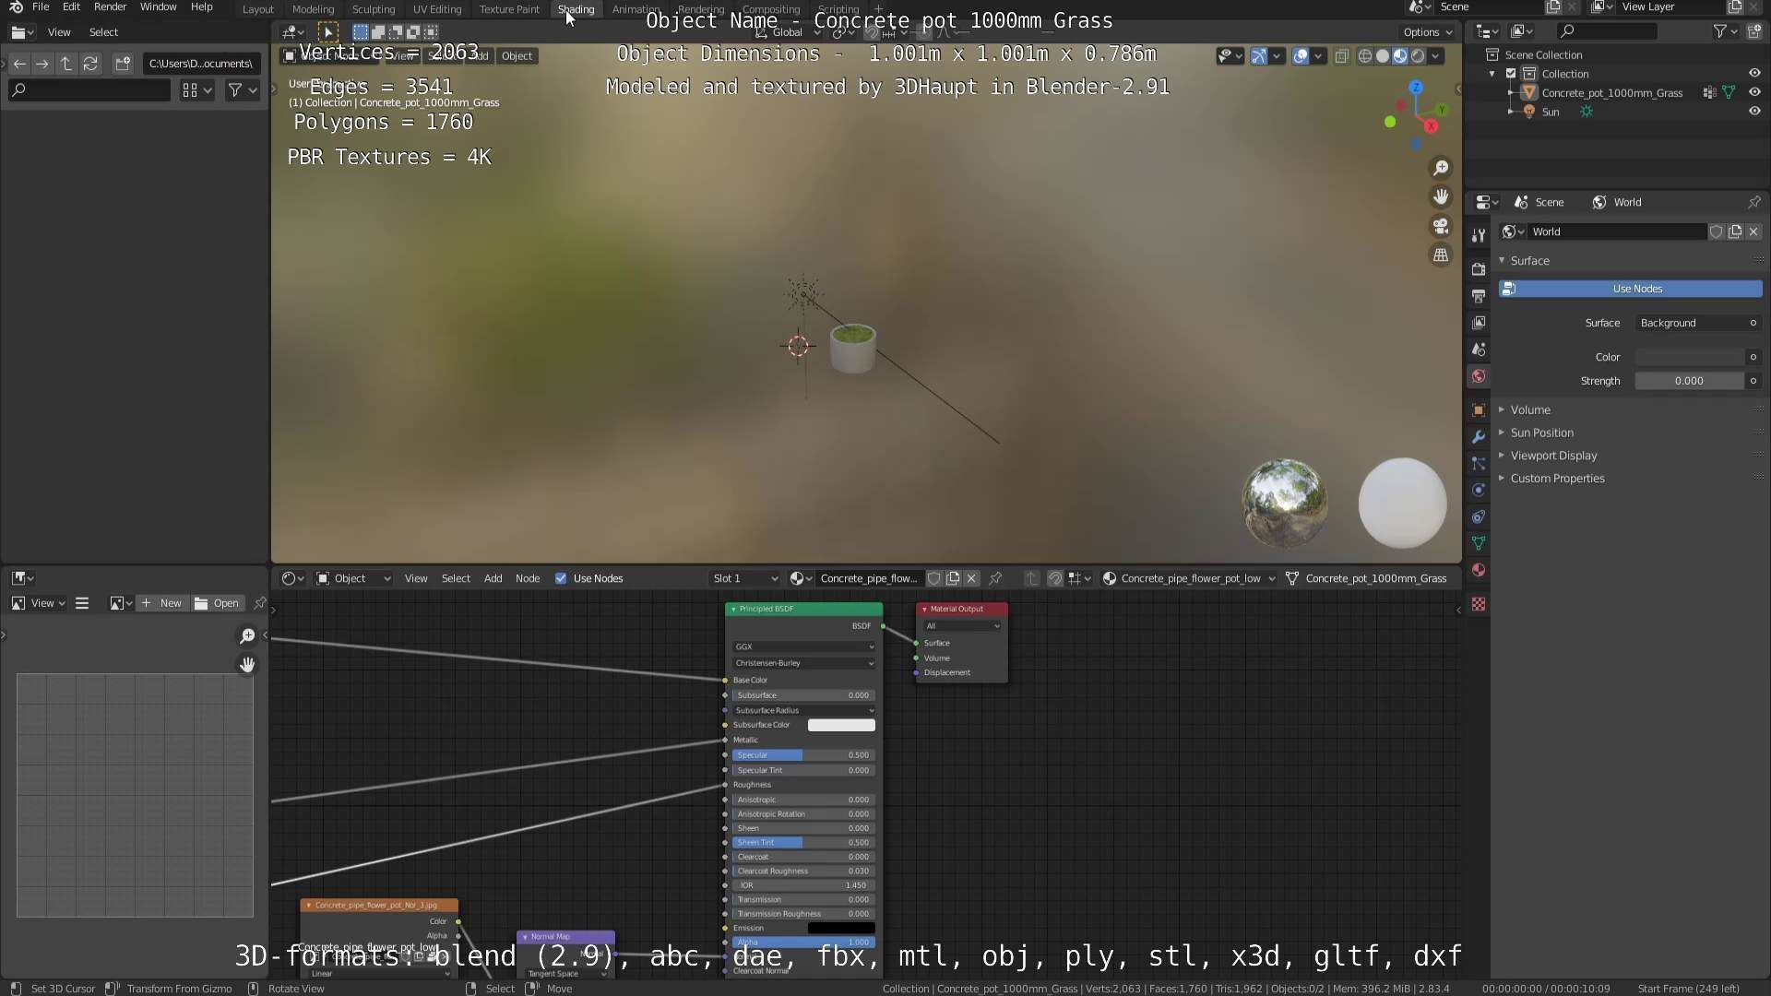Click the pan hand icon in 3D viewport
The image size is (1771, 996).
1440,196
